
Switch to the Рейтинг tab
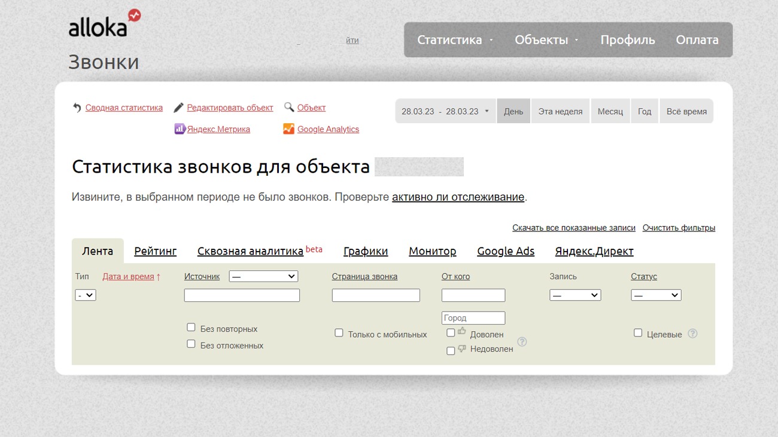pyautogui.click(x=155, y=252)
